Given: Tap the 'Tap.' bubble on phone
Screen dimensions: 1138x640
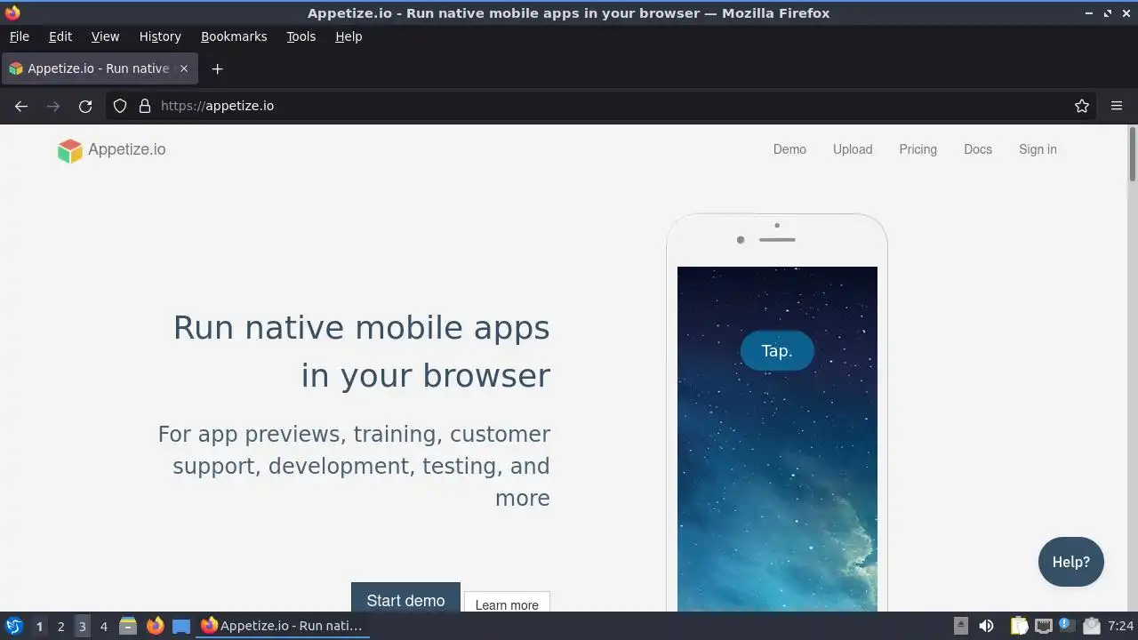Looking at the screenshot, I should [x=777, y=351].
